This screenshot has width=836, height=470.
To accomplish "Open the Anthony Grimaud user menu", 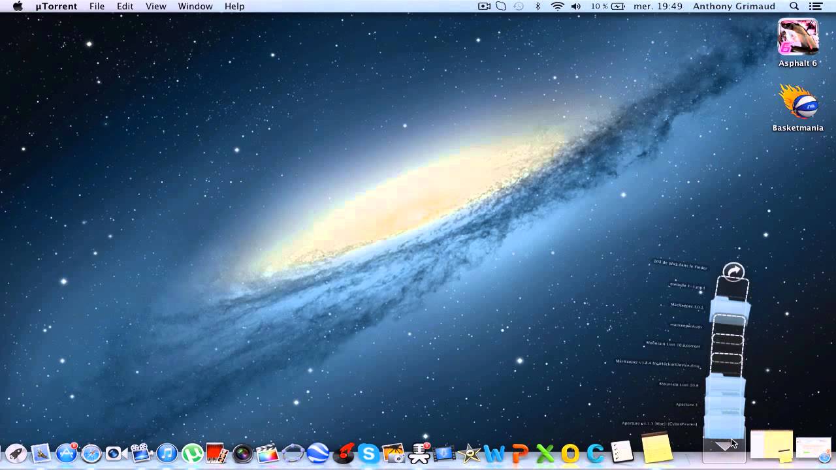I will (x=733, y=6).
